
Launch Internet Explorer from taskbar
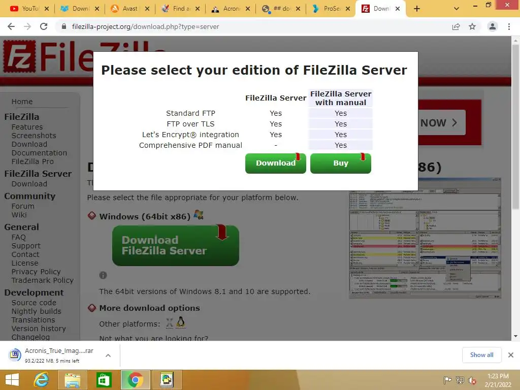click(42, 380)
